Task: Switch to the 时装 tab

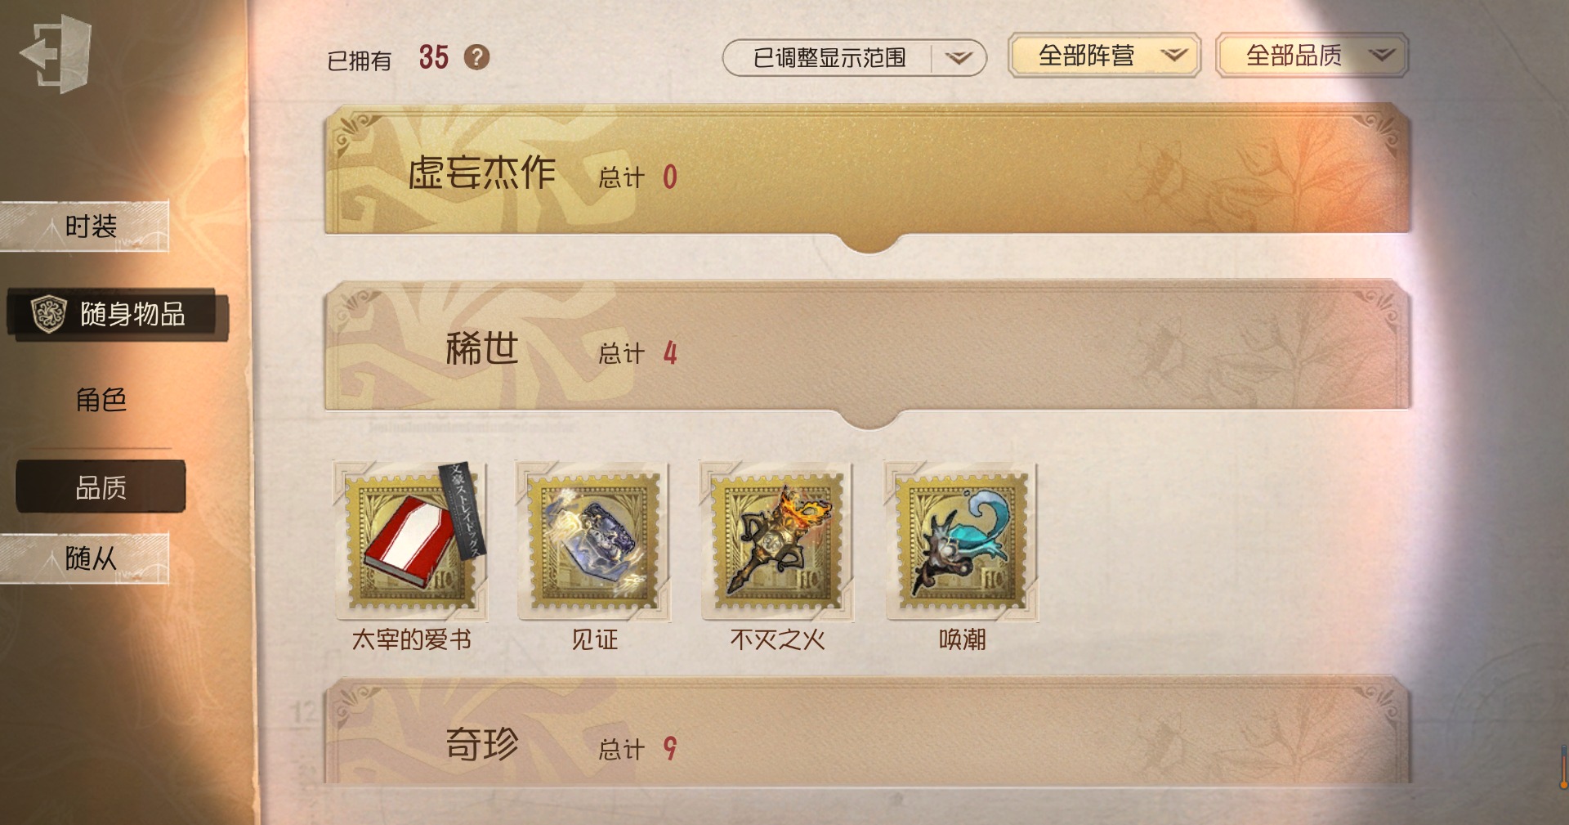Action: pos(85,226)
